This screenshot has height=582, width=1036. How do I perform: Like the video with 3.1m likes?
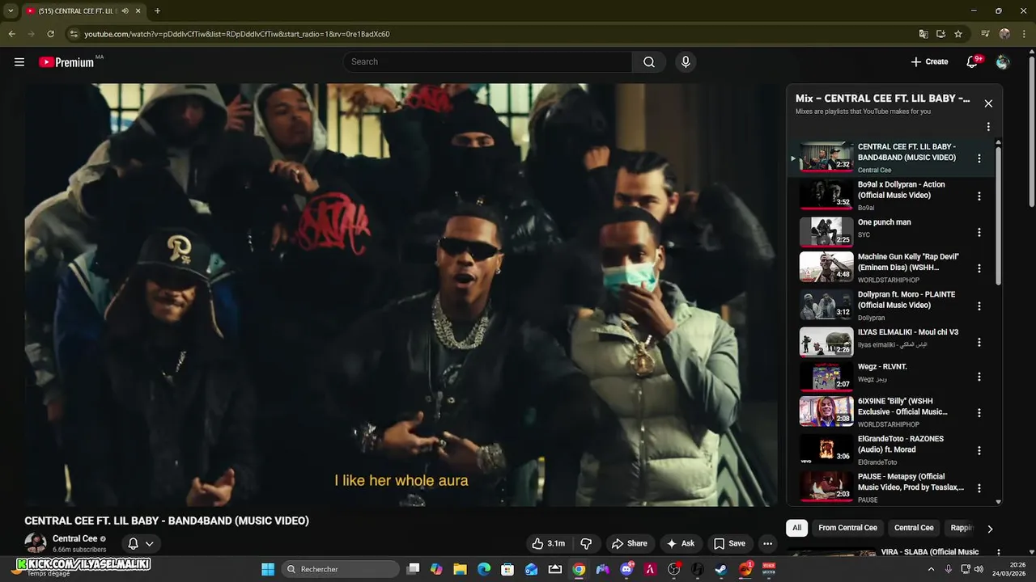coord(548,544)
